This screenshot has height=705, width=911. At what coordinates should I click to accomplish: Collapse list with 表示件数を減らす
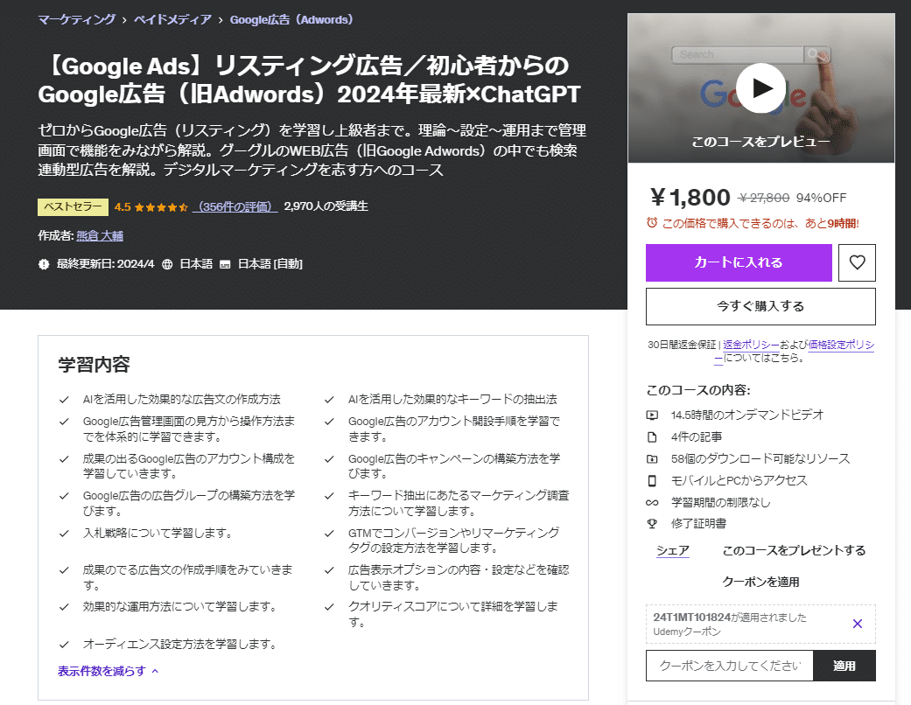[108, 671]
